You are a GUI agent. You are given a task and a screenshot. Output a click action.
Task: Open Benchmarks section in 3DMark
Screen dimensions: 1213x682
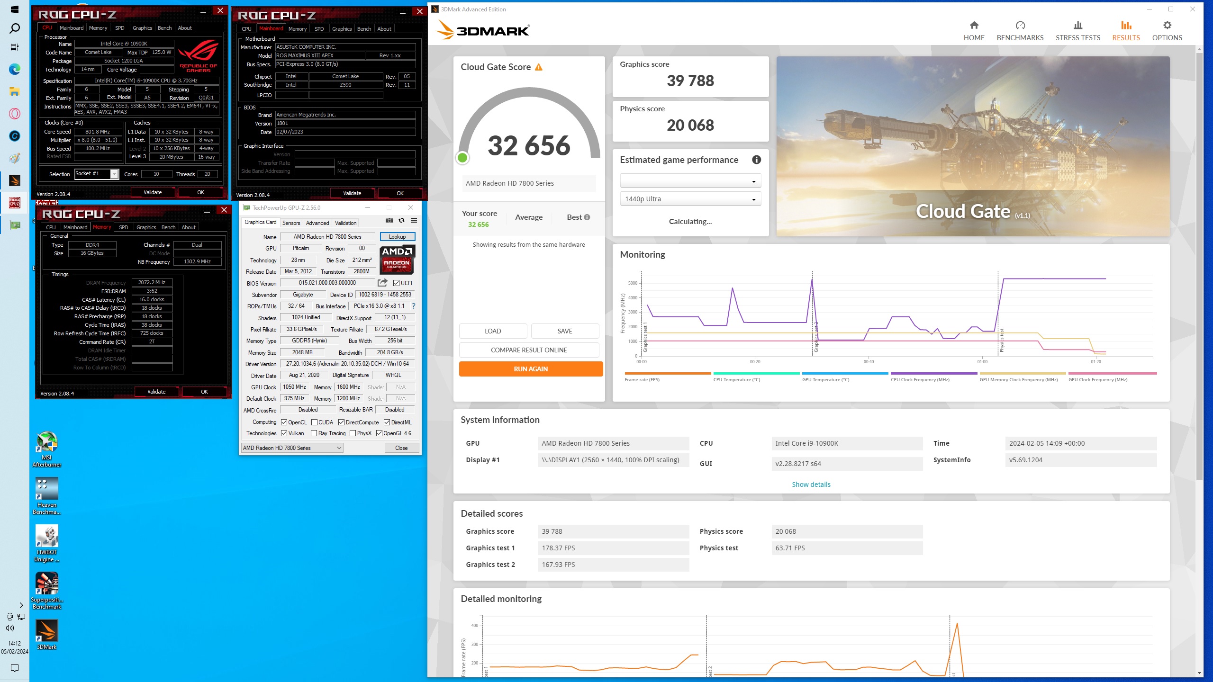click(1020, 31)
